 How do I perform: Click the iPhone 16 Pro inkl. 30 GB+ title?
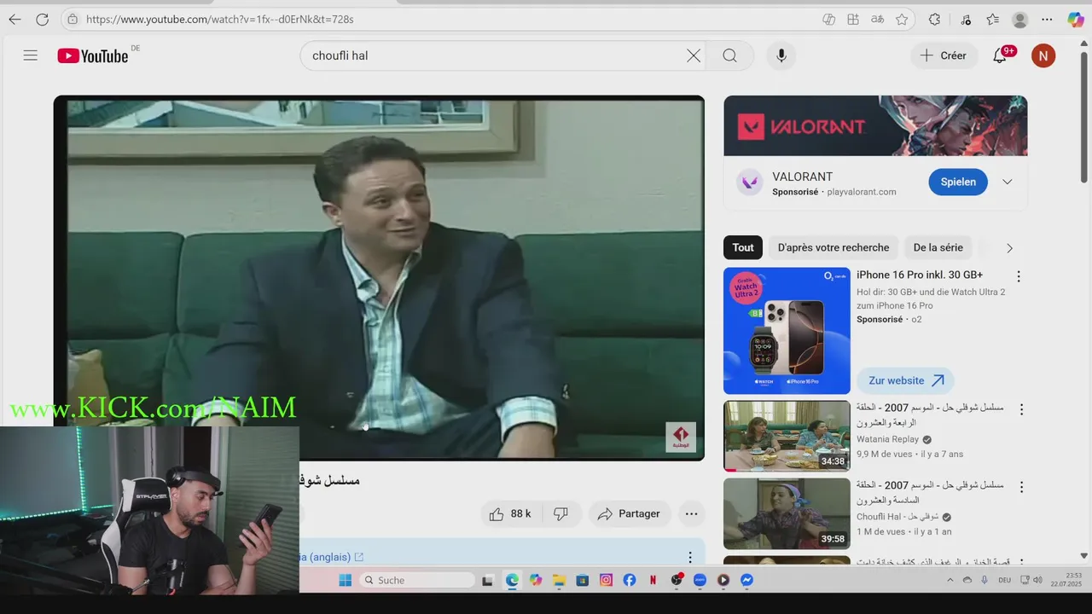[x=920, y=275]
